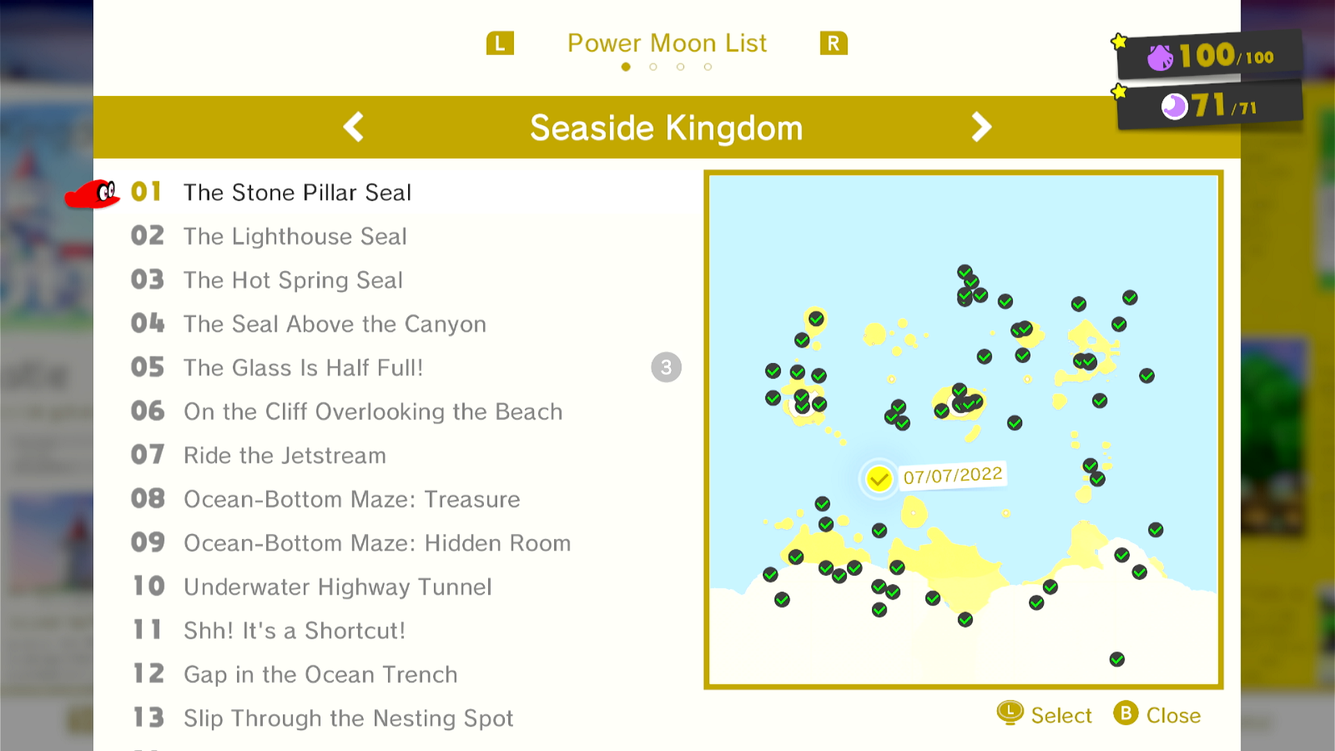Click the fourth page indicator dot

tap(708, 67)
